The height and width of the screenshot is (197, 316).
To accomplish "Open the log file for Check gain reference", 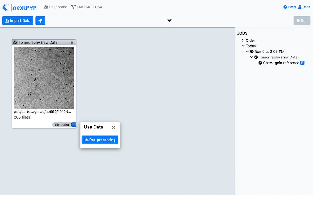I will 302,63.
